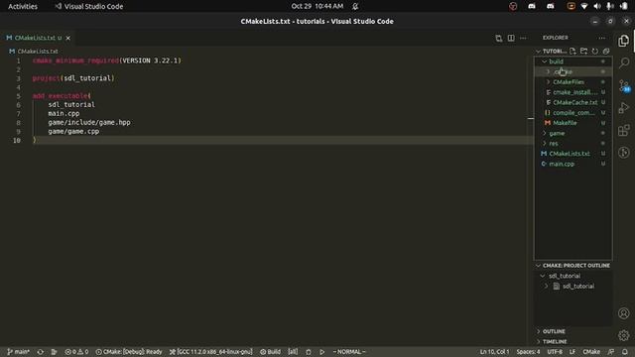Image resolution: width=635 pixels, height=357 pixels.
Task: Open the Activities overview
Action: tap(23, 6)
